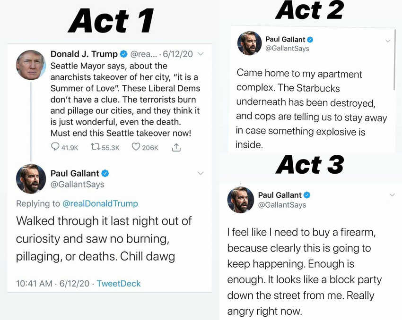Like the tweet with 206K hearts

(136, 148)
